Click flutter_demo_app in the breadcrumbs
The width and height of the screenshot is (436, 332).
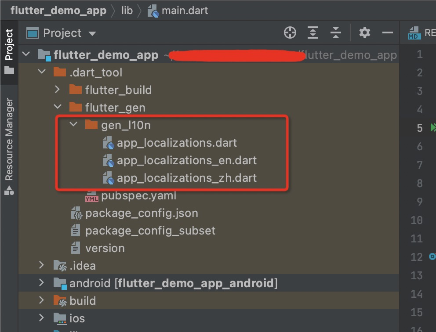coord(58,11)
